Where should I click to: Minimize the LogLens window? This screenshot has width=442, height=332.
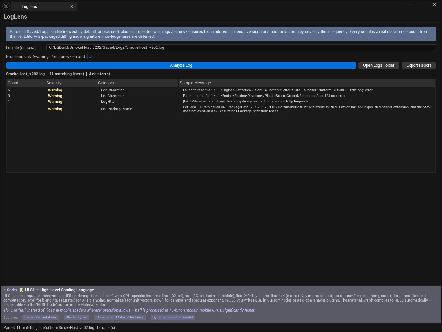pos(408,5)
